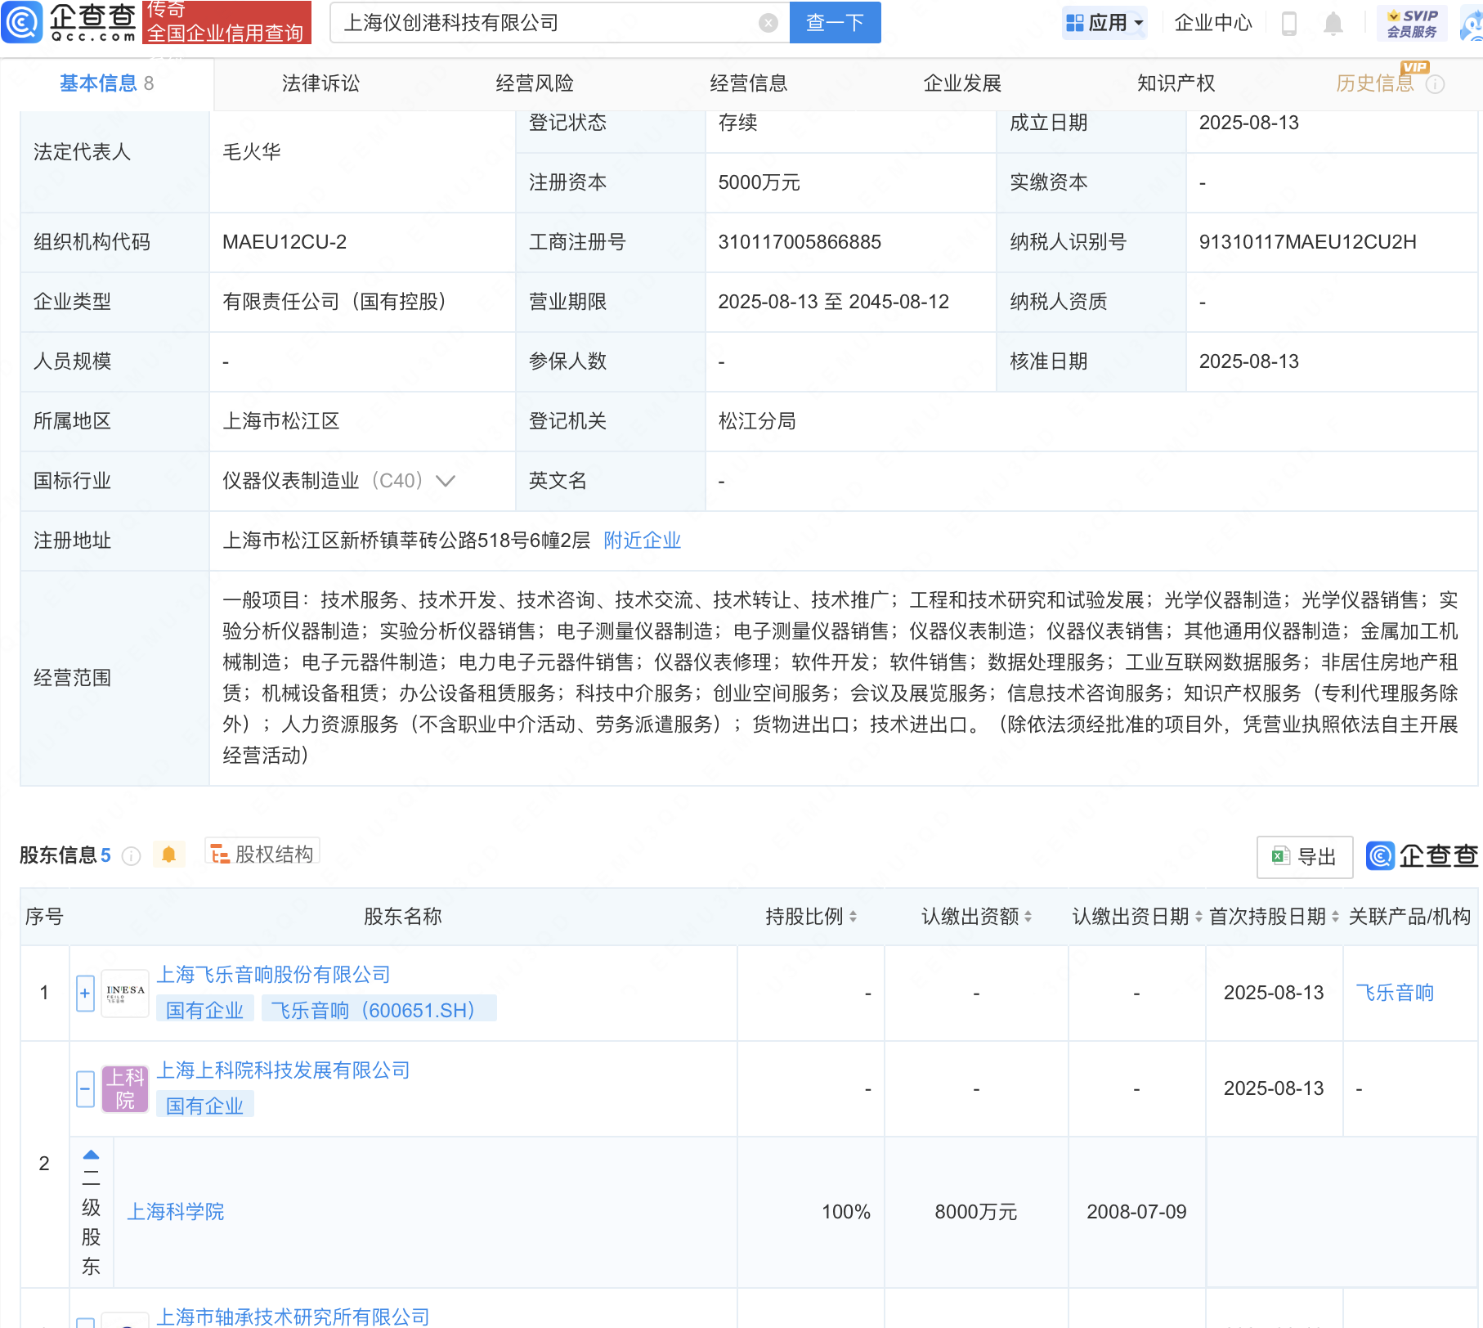Click legal representative name 毛火华
The width and height of the screenshot is (1483, 1328).
click(252, 152)
